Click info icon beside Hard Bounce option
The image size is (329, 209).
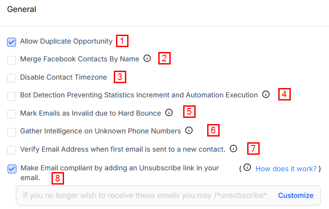point(169,113)
